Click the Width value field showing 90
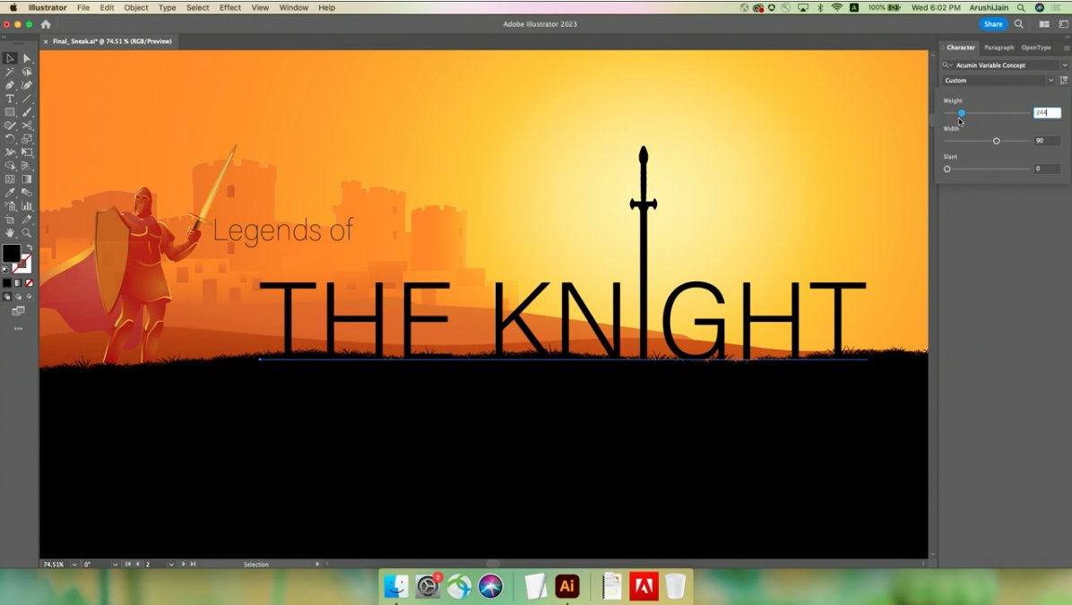 point(1047,141)
